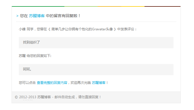Click the reply box containing 呵呵。
Screen dimensions: 194x110
click(96, 70)
